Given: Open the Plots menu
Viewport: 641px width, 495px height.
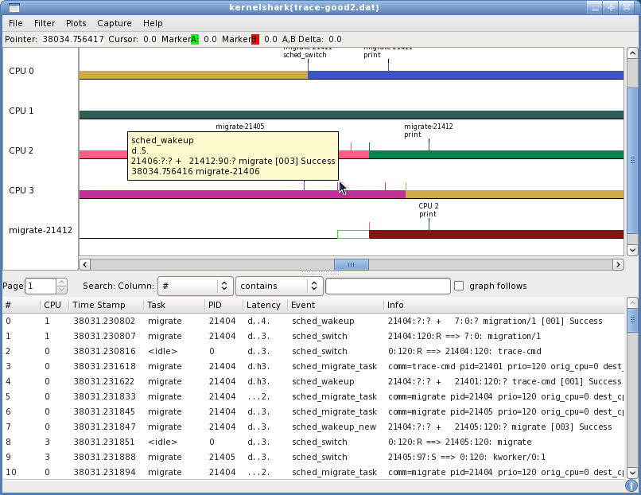Looking at the screenshot, I should coord(76,23).
